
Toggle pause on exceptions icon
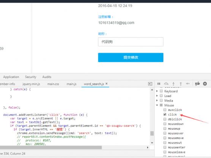(x=205, y=84)
